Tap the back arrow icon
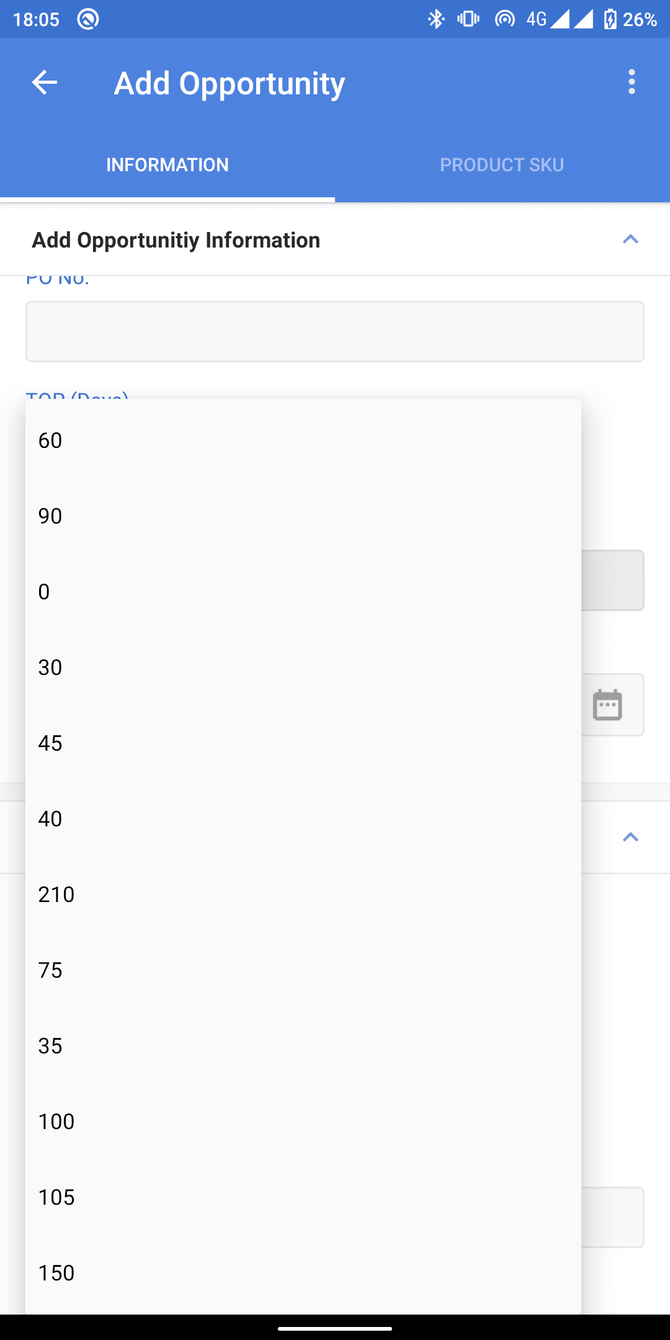 tap(45, 82)
